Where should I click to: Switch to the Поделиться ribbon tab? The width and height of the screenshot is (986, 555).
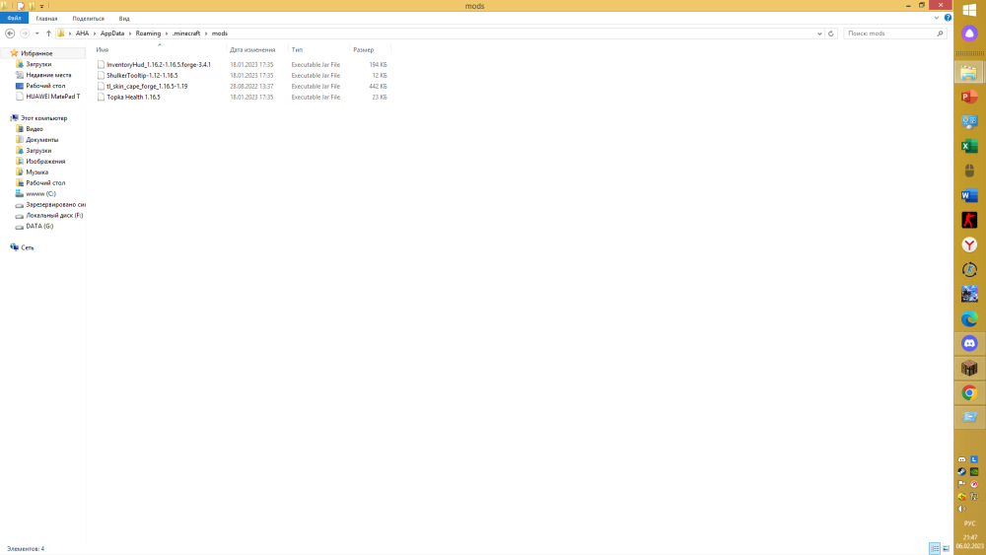[88, 18]
